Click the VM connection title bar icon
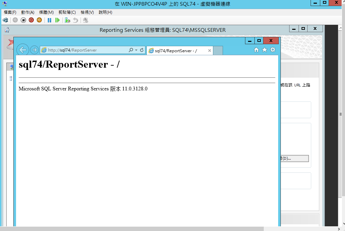The image size is (345, 231). (x=5, y=4)
